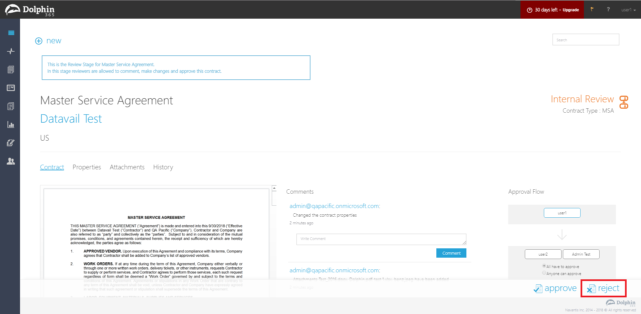Image resolution: width=641 pixels, height=314 pixels.
Task: Open help question mark icon
Action: tap(608, 9)
